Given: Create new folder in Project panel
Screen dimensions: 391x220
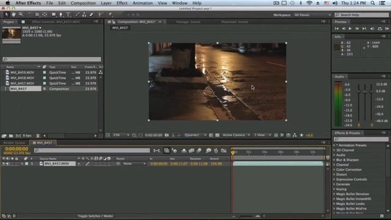Looking at the screenshot, I should pyautogui.click(x=11, y=136).
